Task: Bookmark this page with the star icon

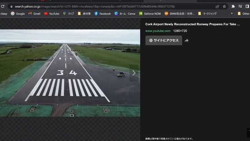Action: [224, 6]
